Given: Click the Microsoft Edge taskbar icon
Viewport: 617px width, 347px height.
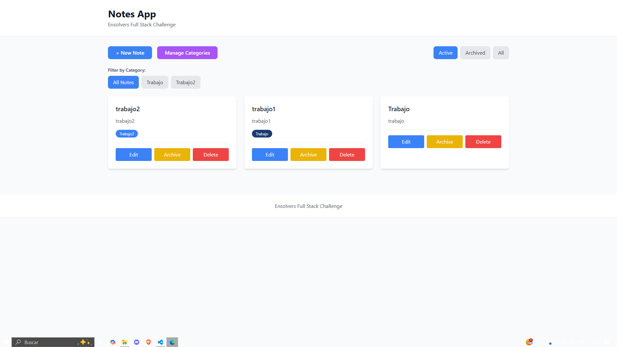Looking at the screenshot, I should 172,342.
